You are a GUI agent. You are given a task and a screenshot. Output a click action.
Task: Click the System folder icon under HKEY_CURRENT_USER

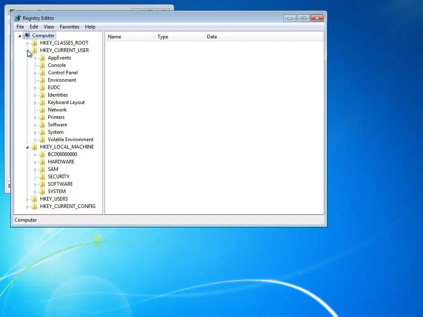point(43,132)
